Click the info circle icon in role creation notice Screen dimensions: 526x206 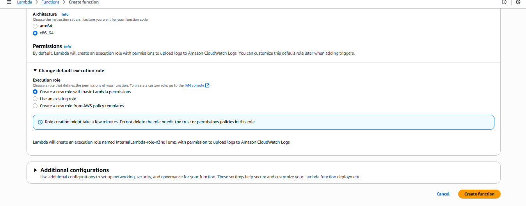(40, 122)
